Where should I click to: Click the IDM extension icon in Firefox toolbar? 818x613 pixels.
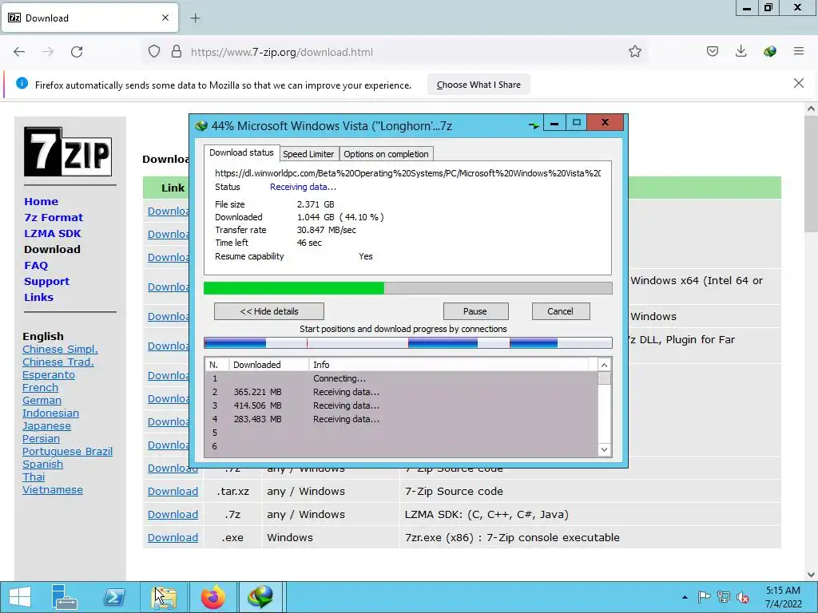[769, 52]
